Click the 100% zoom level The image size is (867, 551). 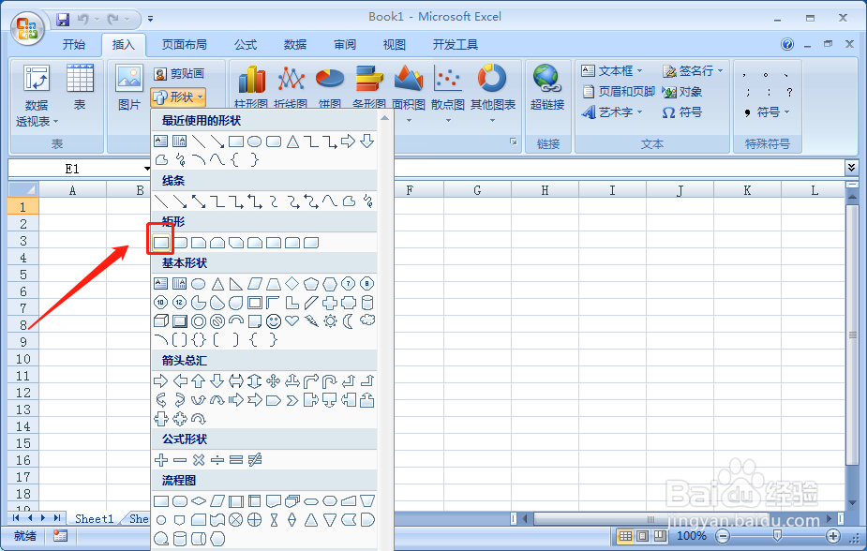[691, 535]
